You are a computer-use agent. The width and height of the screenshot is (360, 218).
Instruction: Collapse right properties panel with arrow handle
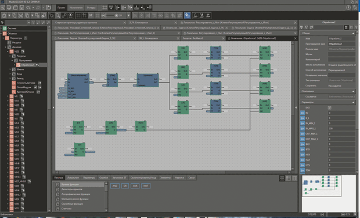pos(296,107)
